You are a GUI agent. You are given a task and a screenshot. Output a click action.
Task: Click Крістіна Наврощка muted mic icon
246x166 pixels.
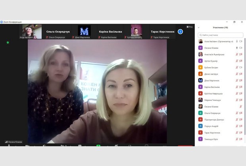237,93
